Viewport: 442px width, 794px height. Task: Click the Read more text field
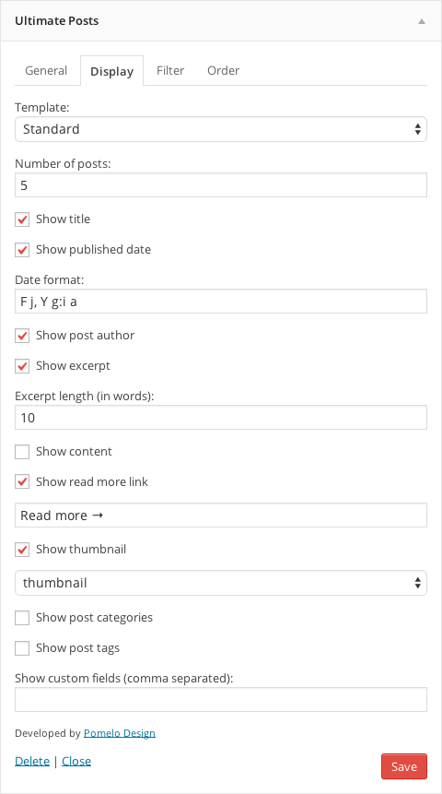pos(221,515)
